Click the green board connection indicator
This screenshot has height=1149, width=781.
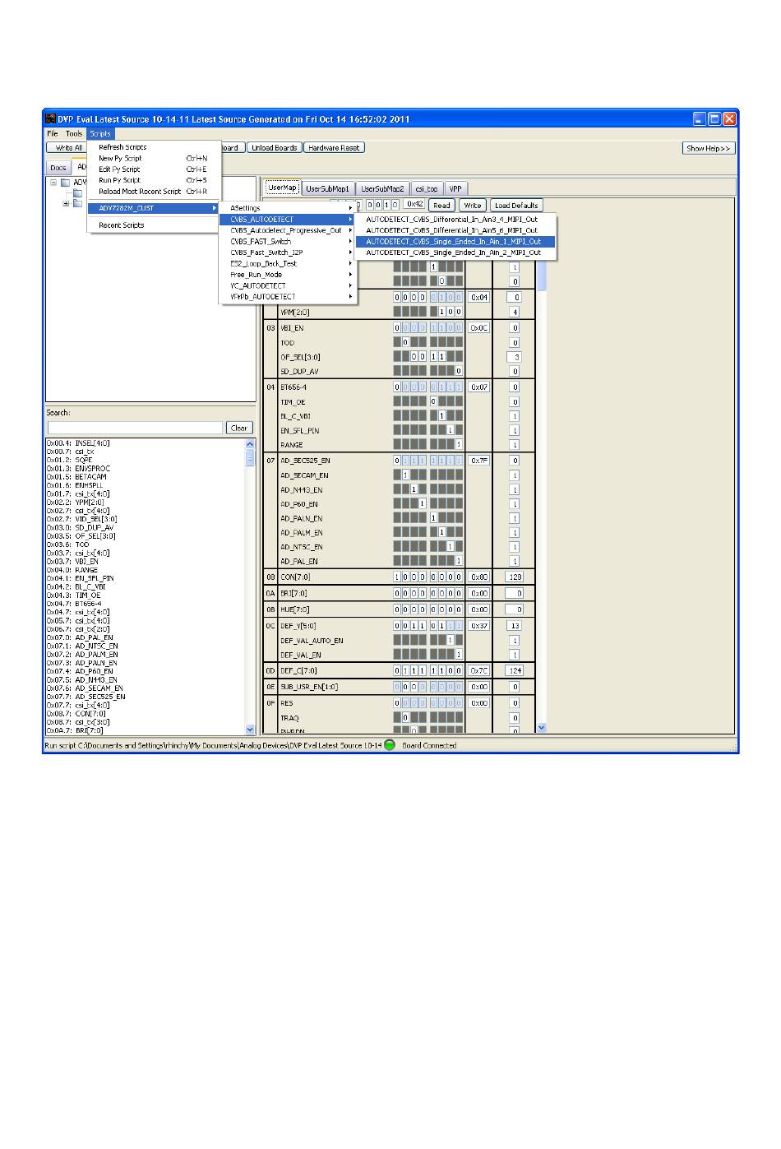(x=390, y=745)
